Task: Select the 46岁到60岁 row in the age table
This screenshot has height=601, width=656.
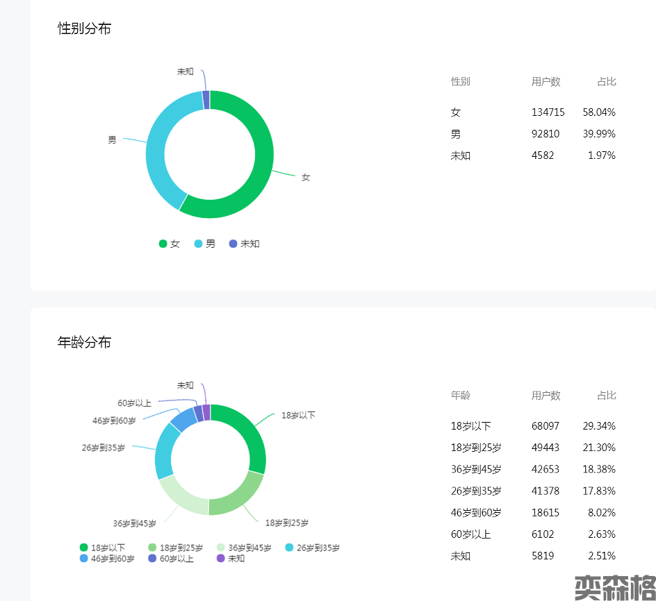Action: coord(533,513)
